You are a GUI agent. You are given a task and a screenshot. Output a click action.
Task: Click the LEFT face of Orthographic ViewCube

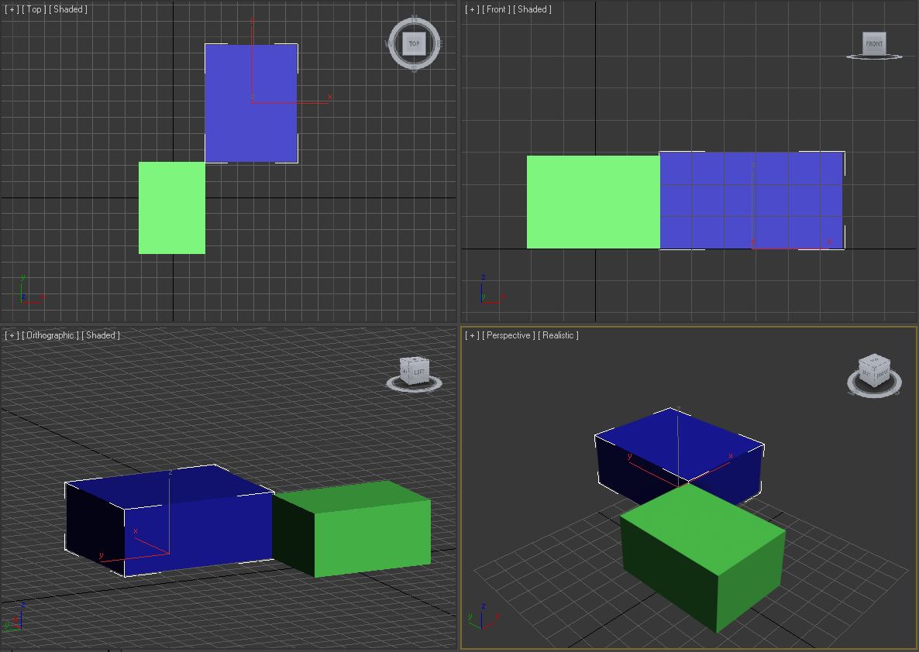[x=418, y=372]
